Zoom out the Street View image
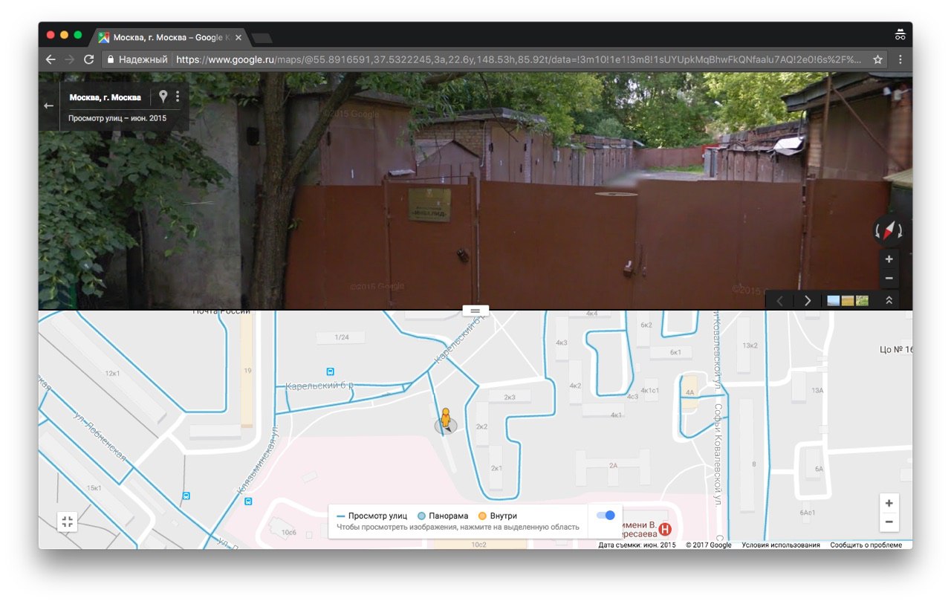The height and width of the screenshot is (604, 951). (x=889, y=278)
